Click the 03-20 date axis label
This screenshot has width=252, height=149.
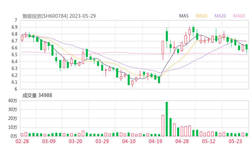pyautogui.click(x=76, y=141)
